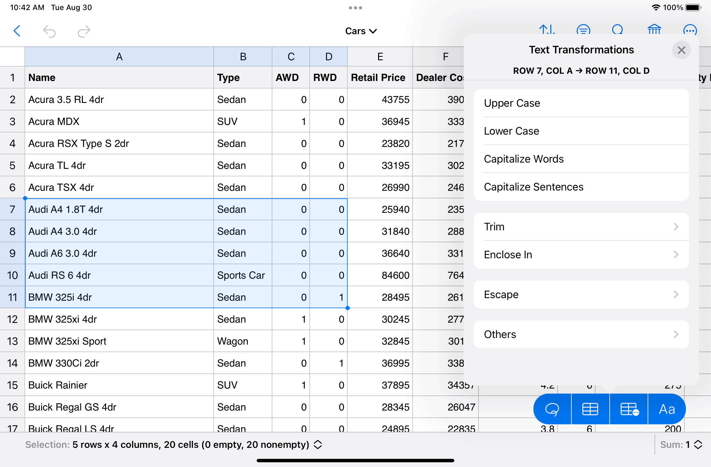Select cell Acura MDX

pyautogui.click(x=119, y=121)
